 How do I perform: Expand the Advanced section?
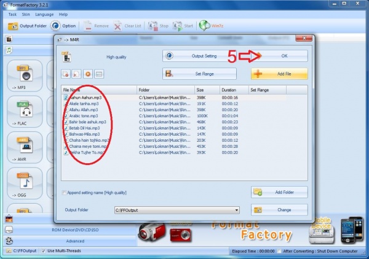[x=75, y=241]
